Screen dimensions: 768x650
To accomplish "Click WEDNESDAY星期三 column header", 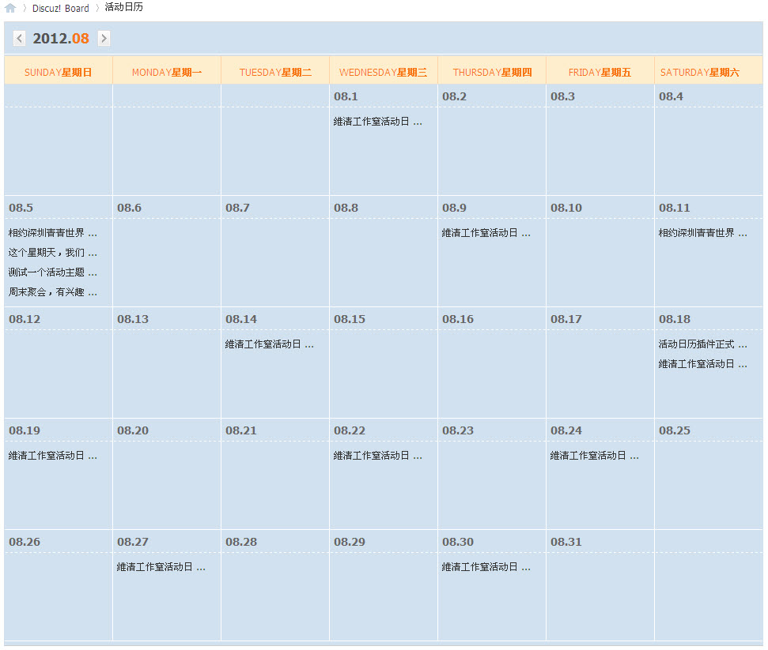I will tap(383, 73).
